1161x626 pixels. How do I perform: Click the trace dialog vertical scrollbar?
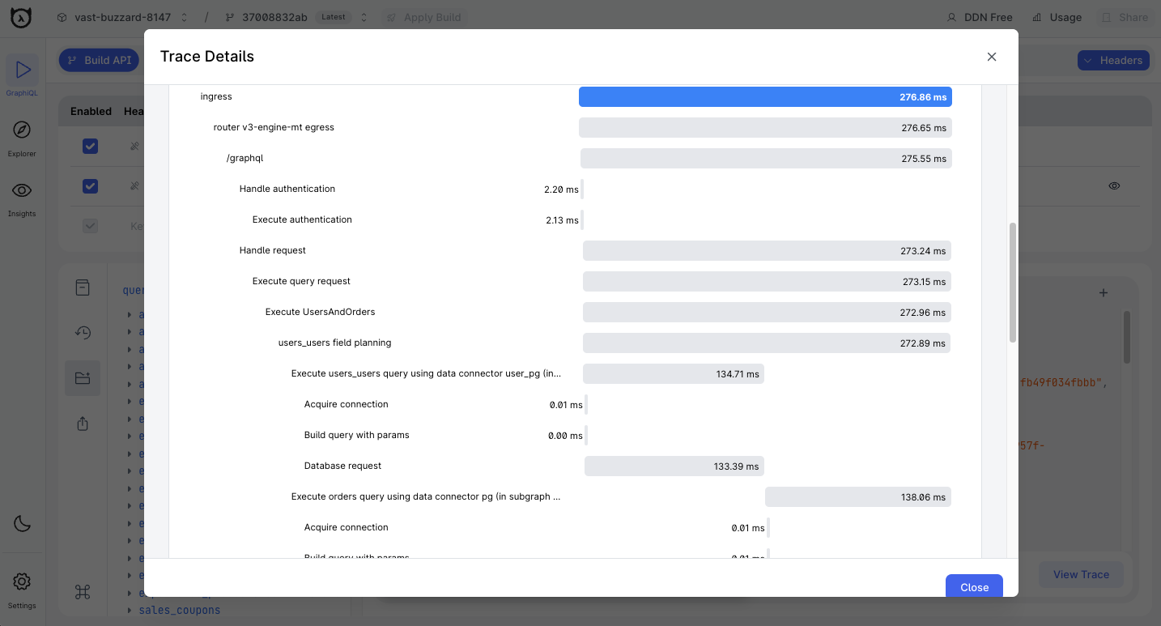click(1012, 283)
